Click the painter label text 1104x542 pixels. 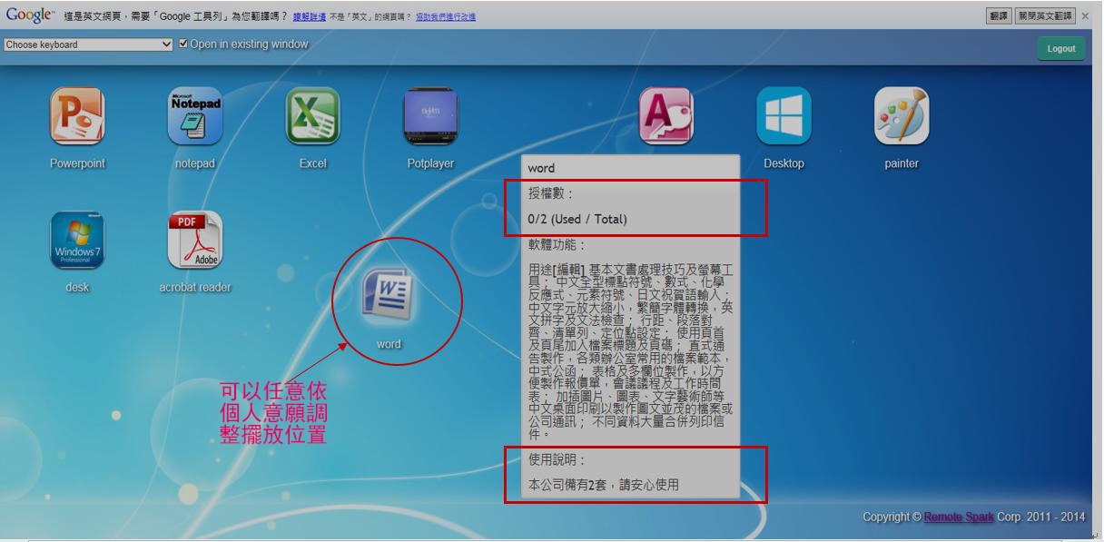(902, 163)
